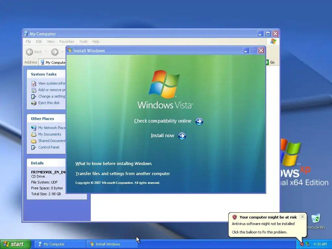Open My Network Places link

[52, 128]
